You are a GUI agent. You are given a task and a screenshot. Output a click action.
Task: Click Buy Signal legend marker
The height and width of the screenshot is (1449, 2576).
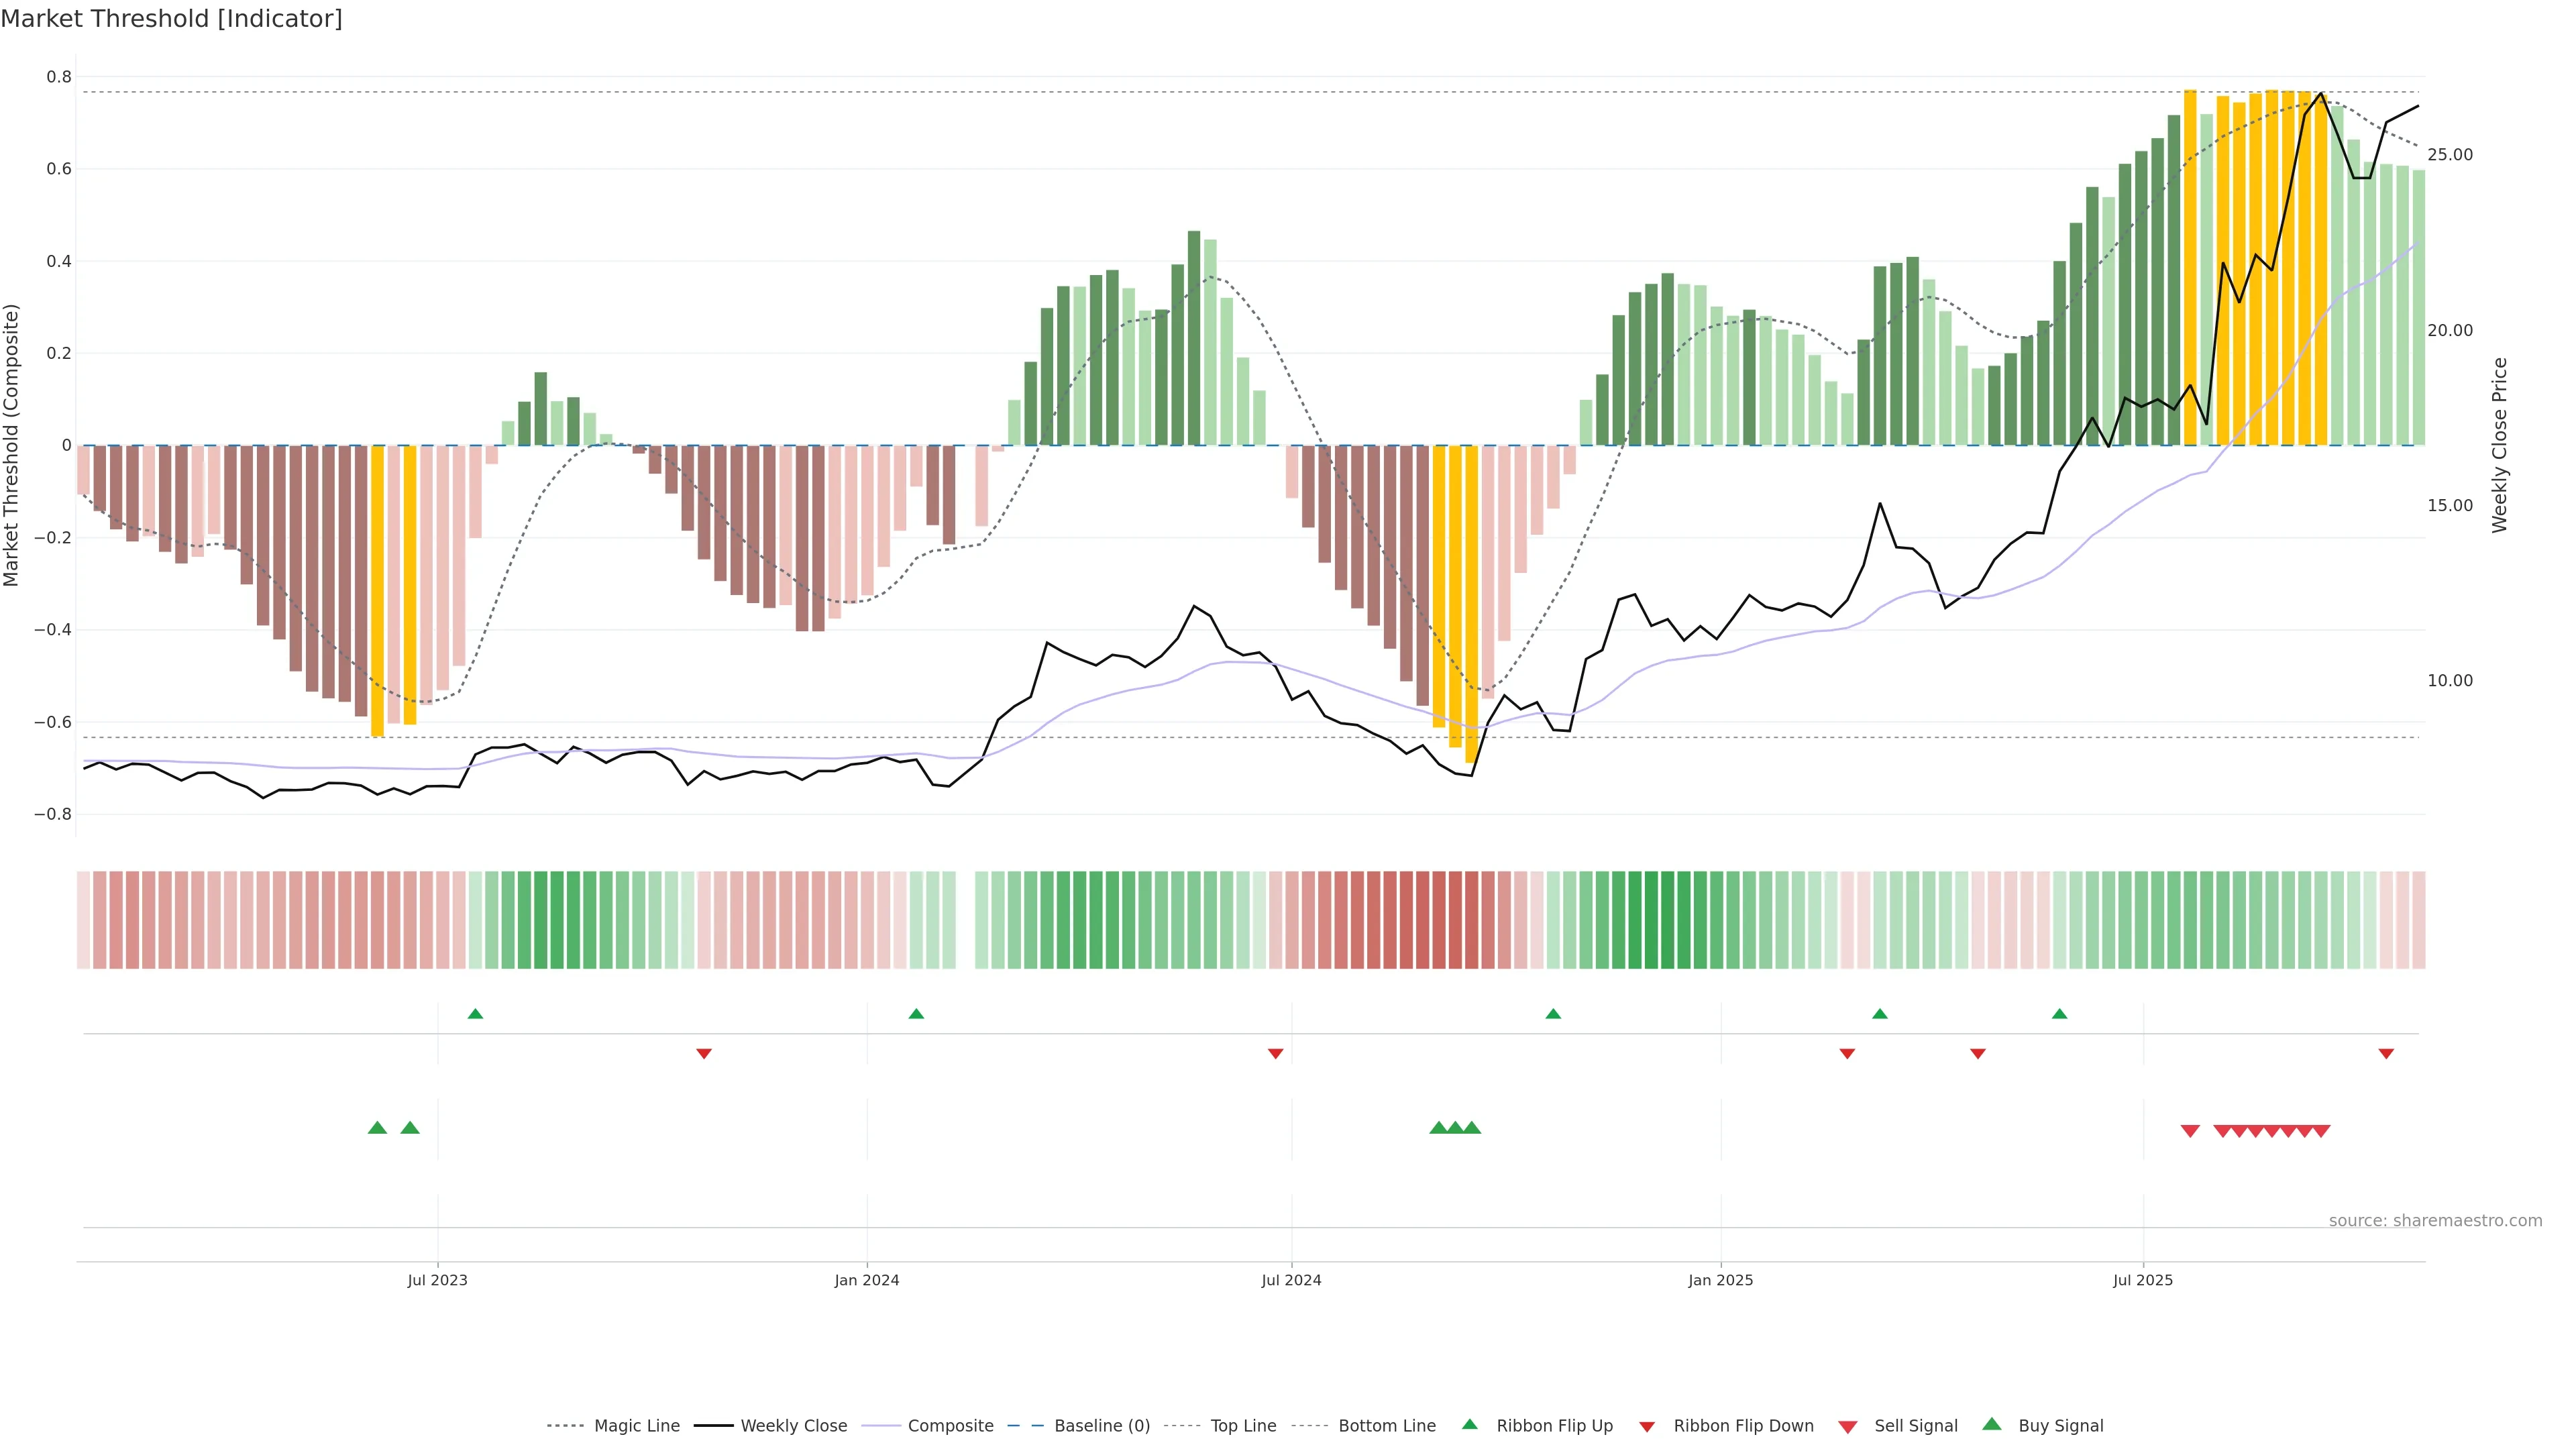tap(1992, 1424)
